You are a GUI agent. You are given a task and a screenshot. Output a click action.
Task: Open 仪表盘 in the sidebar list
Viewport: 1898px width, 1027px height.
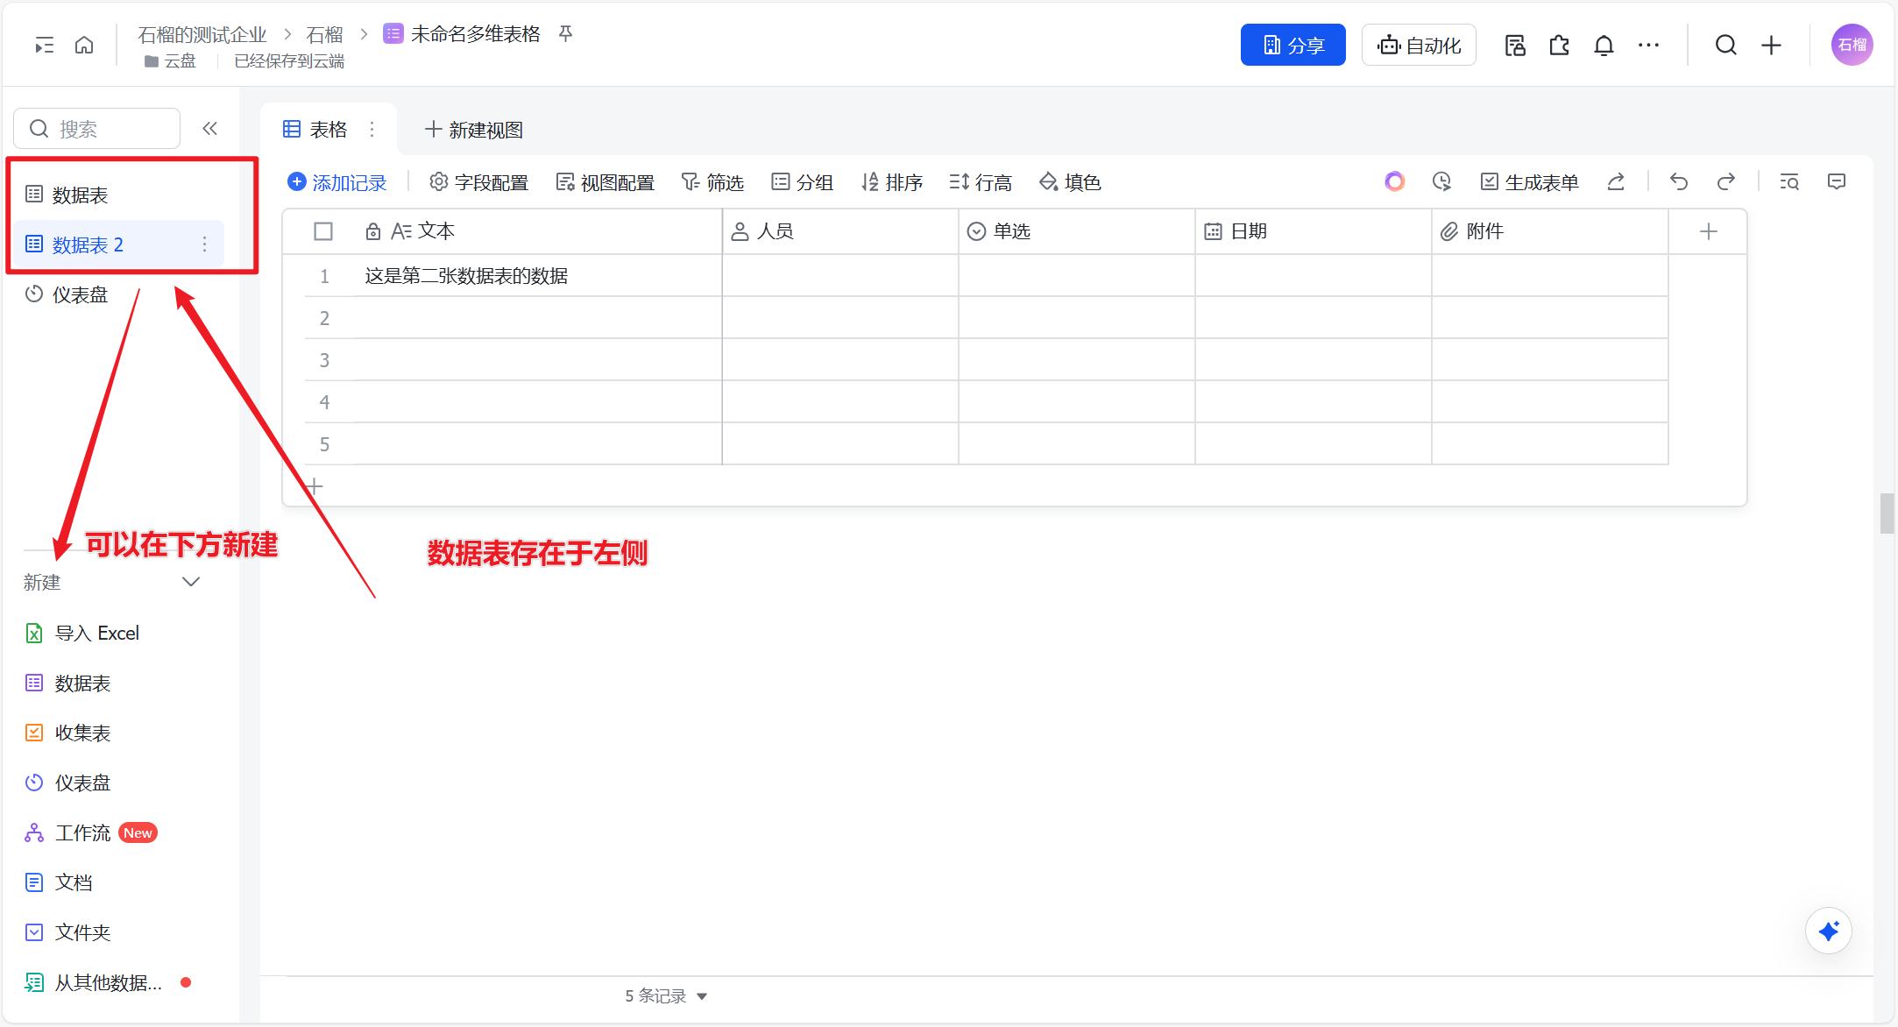click(79, 294)
